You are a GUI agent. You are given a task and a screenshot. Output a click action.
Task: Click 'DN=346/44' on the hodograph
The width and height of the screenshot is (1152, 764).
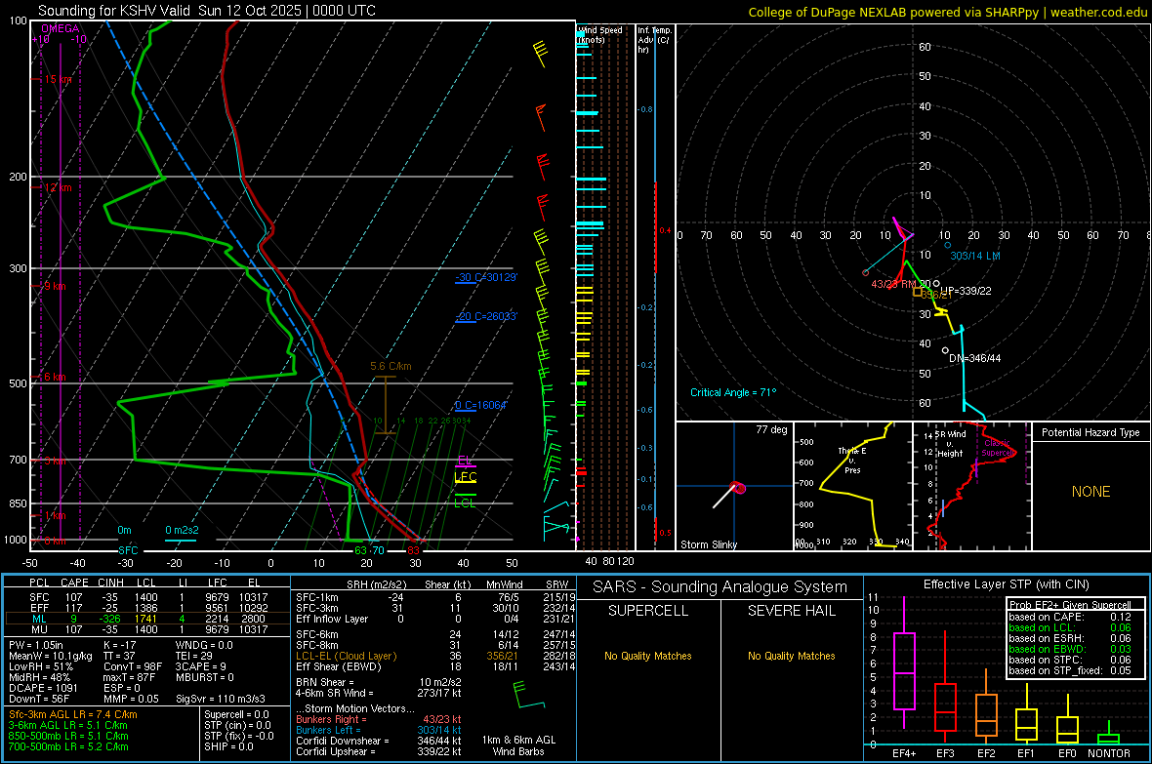coord(975,358)
